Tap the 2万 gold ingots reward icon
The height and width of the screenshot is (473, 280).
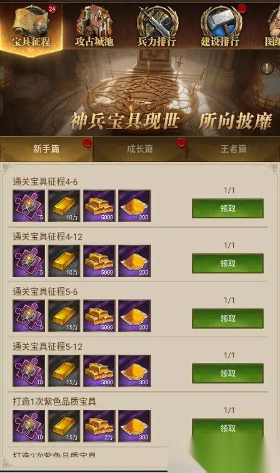pos(99,426)
